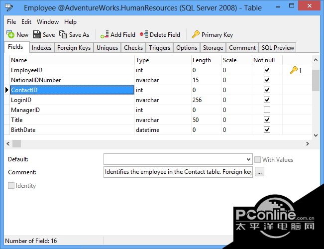Switch to the Options tab
The image size is (324, 249).
coord(187,48)
